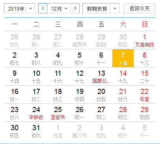This screenshot has height=144, width=160.
Task: Select December 4 初九
Action: [x=58, y=58]
